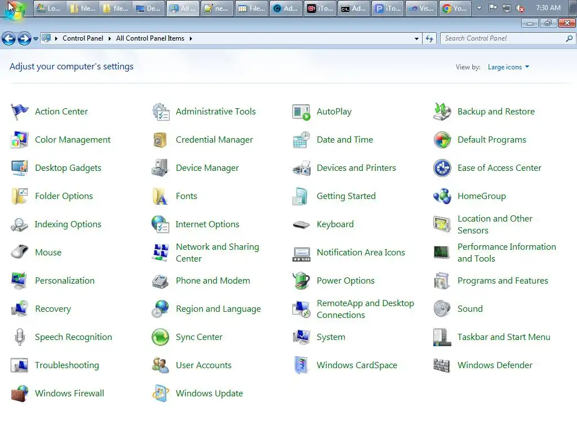Open the Action Center flag in tray
The image size is (577, 433).
tap(492, 8)
